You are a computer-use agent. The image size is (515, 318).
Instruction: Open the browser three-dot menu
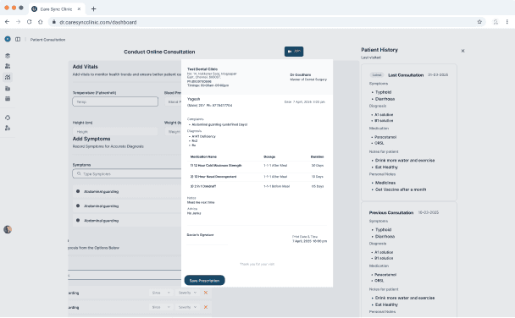507,22
